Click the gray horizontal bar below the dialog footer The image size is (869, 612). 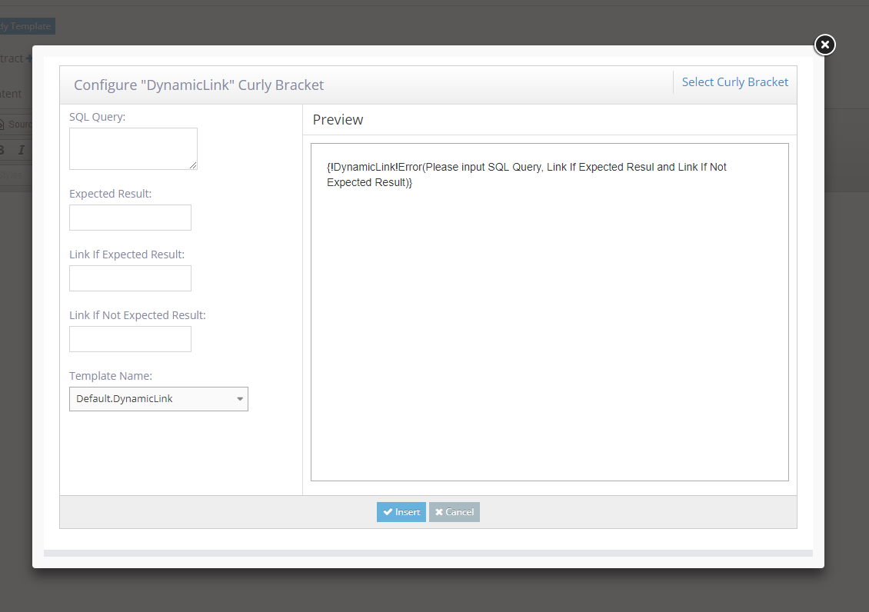point(428,553)
